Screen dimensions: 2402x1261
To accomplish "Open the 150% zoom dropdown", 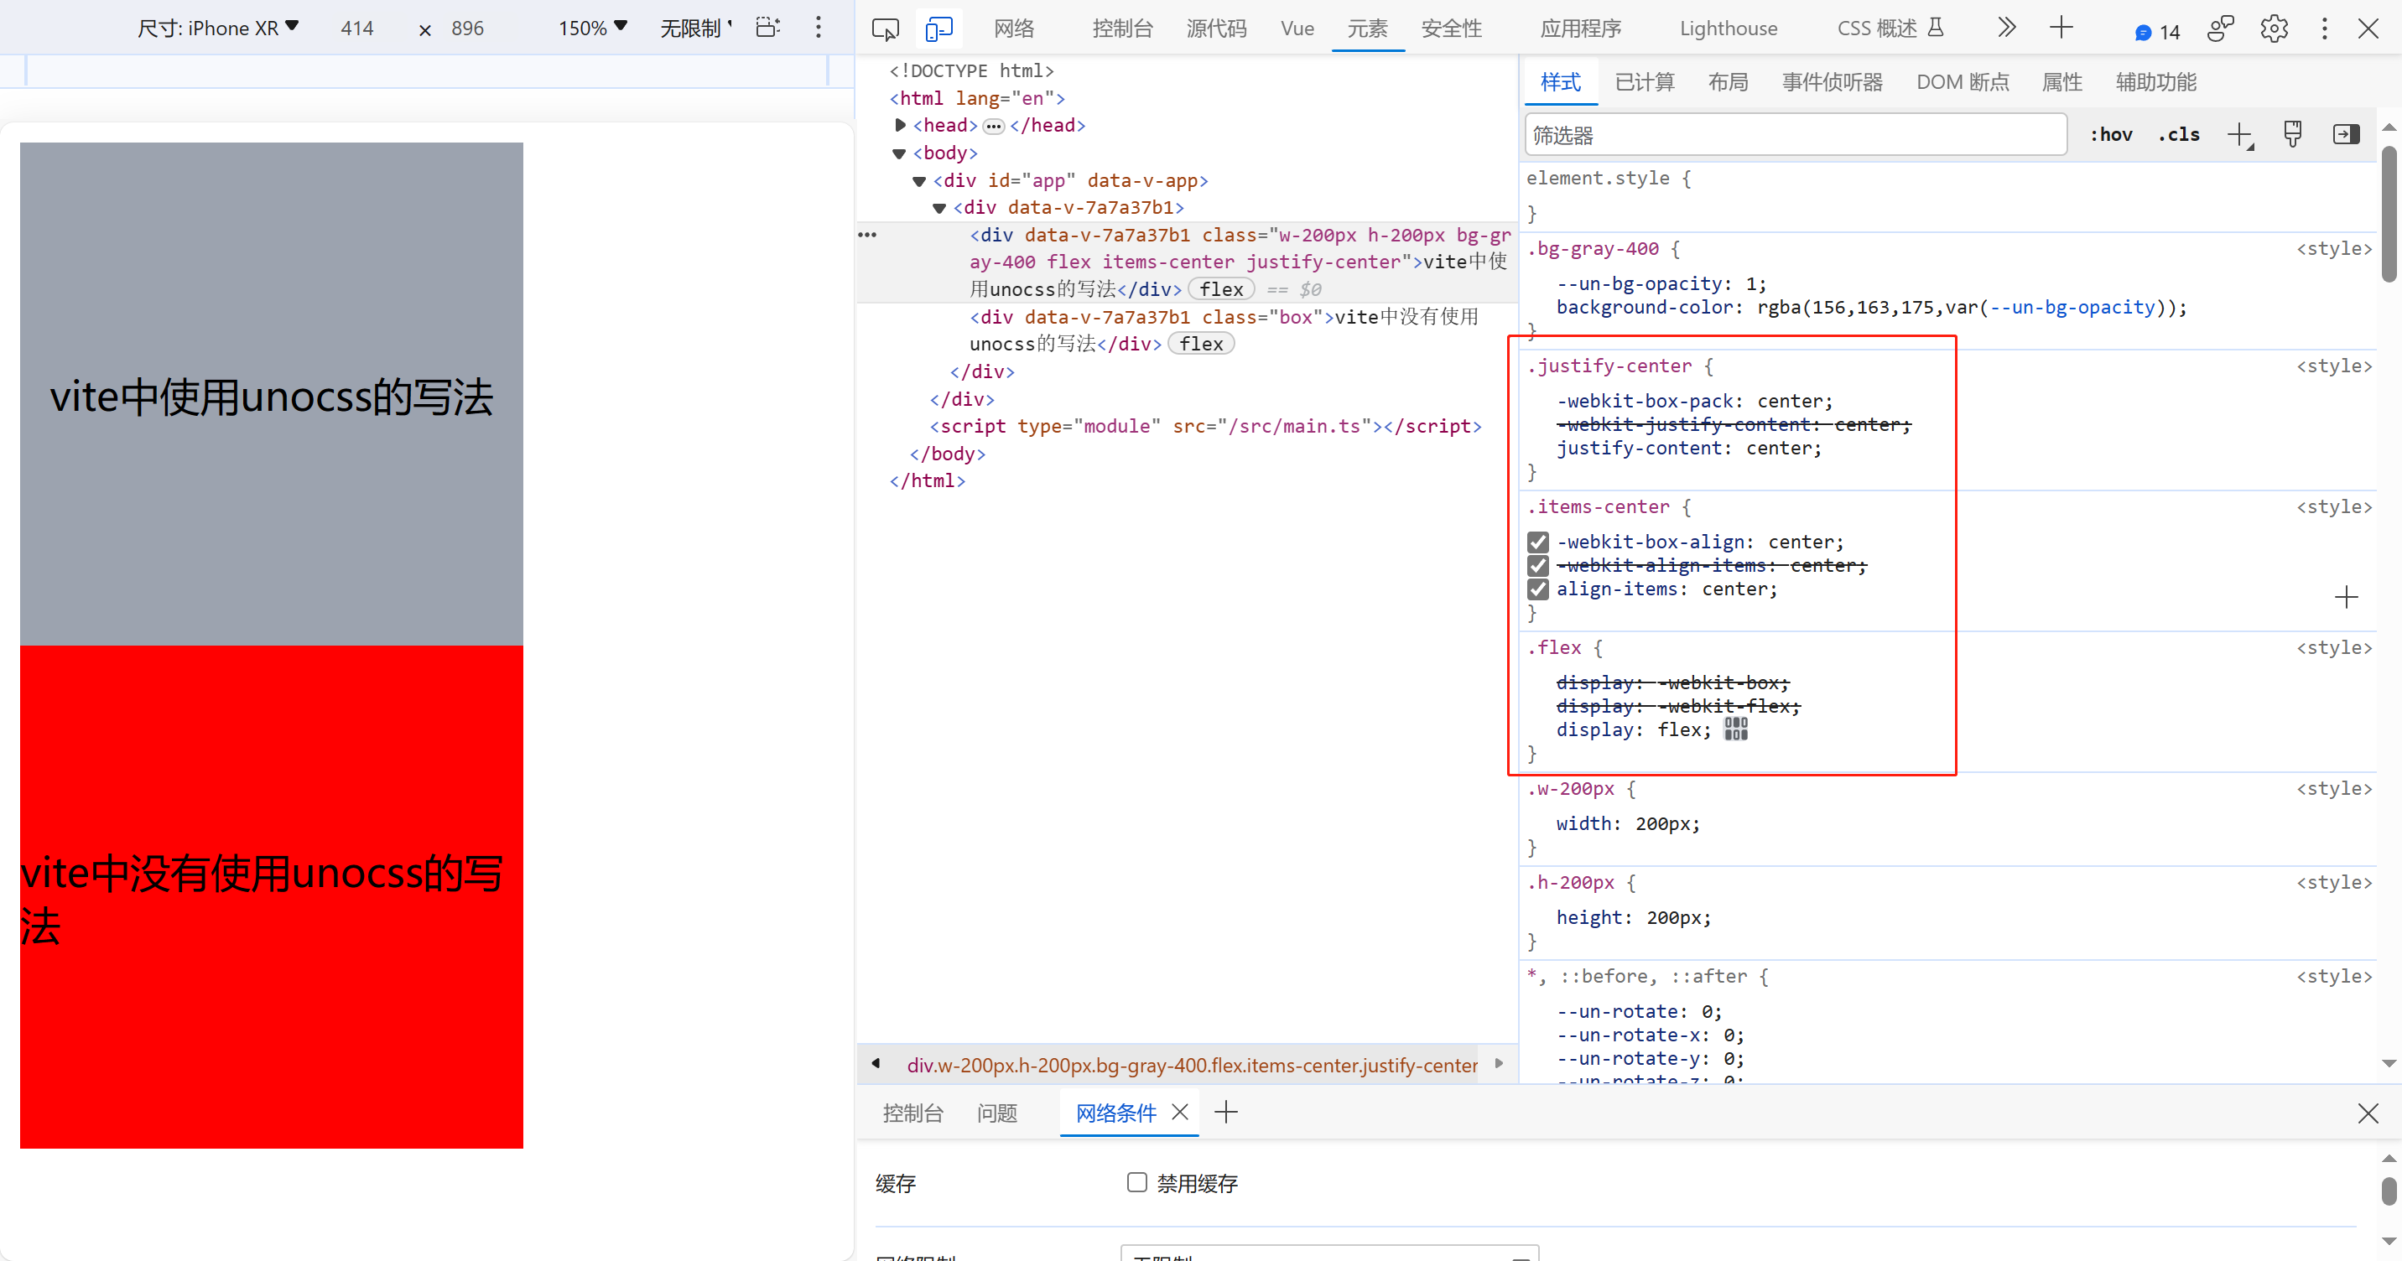I will (x=592, y=29).
